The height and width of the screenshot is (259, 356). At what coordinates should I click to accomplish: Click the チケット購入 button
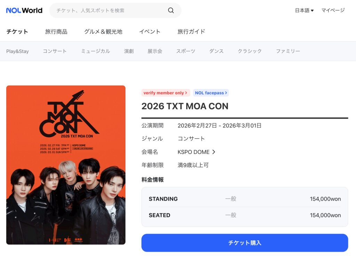(x=244, y=243)
